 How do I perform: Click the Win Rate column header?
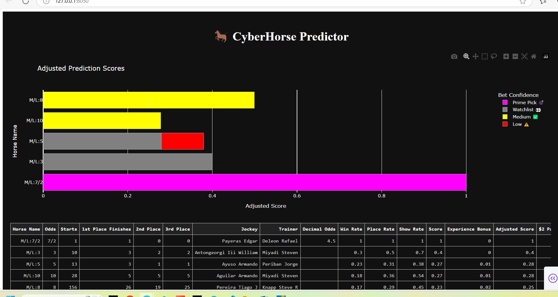[x=351, y=229]
